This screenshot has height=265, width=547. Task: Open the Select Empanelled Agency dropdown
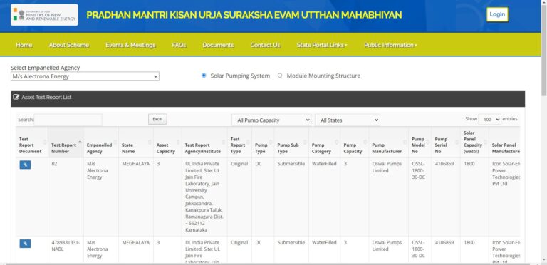85,76
